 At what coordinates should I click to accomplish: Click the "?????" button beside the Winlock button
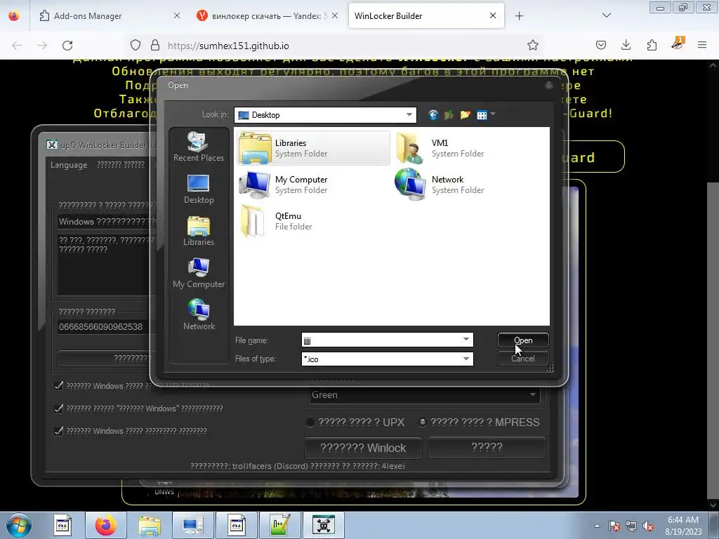[x=487, y=447]
